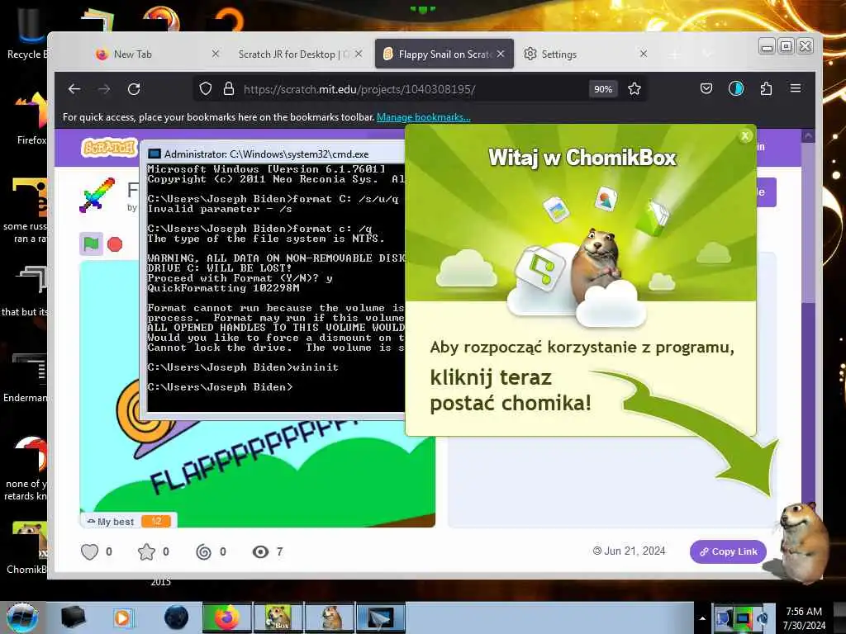
Task: Close the Settings tab
Action: click(x=643, y=54)
